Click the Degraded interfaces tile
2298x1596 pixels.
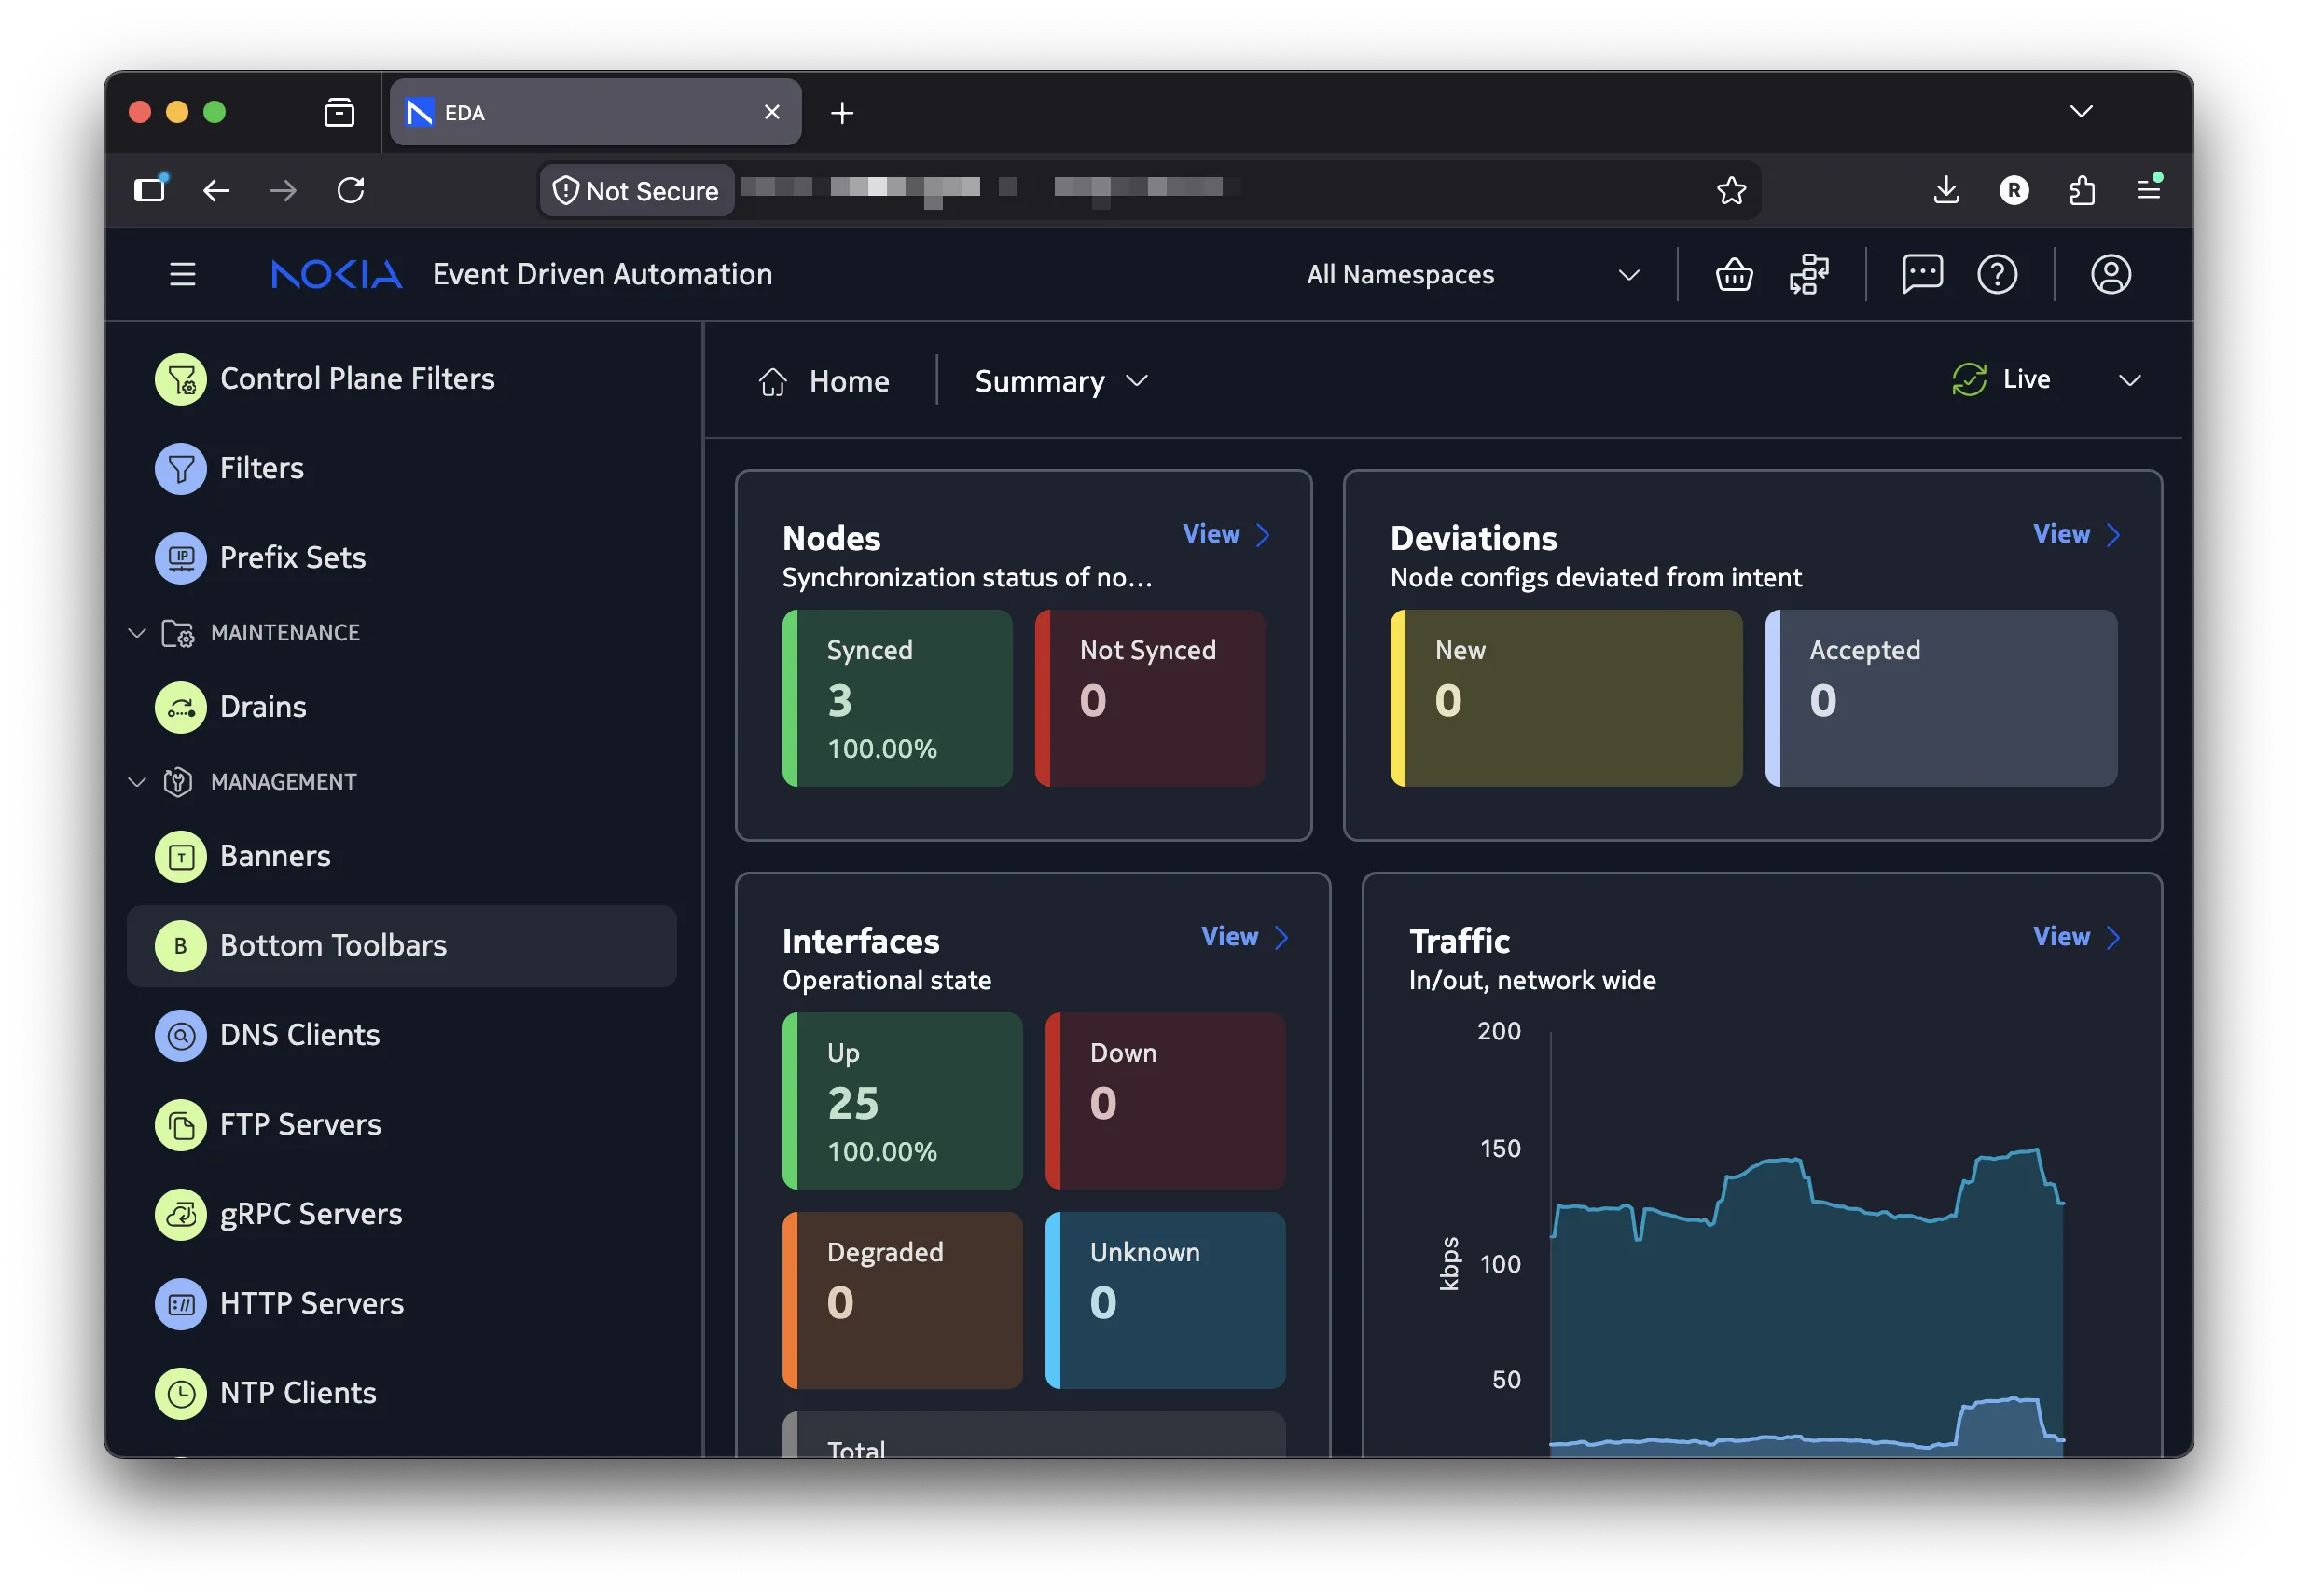tap(903, 1300)
